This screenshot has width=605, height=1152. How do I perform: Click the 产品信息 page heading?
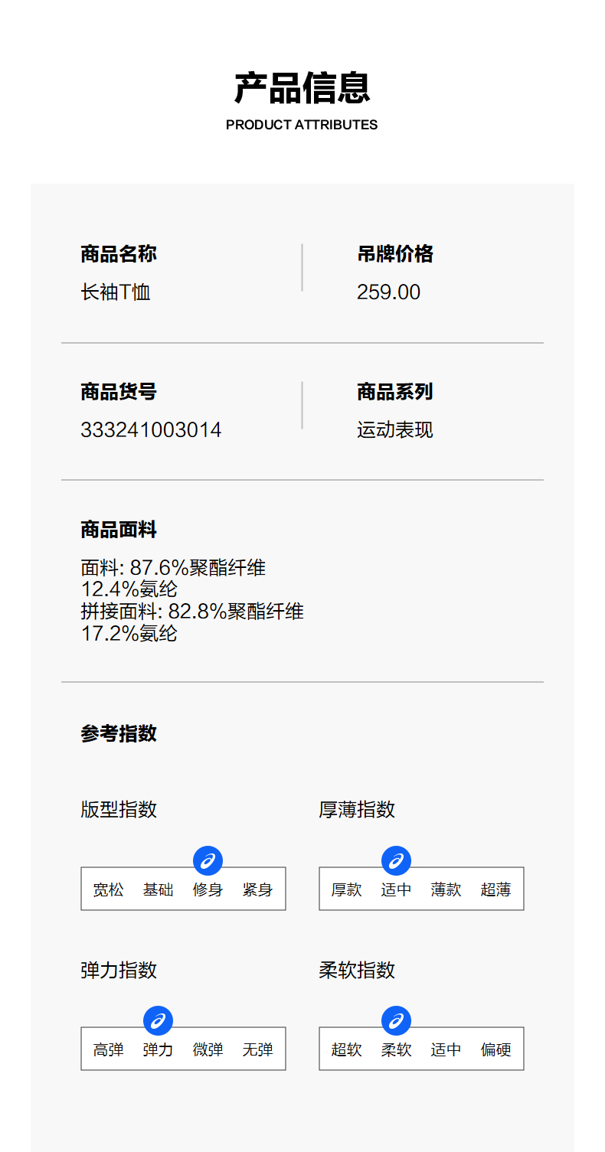[302, 88]
